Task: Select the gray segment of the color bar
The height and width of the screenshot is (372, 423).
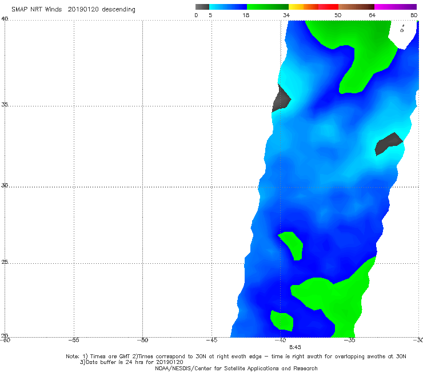Action: pyautogui.click(x=202, y=7)
